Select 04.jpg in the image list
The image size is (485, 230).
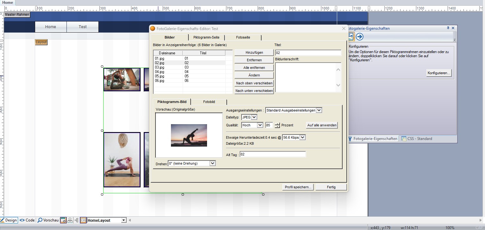[x=160, y=72]
